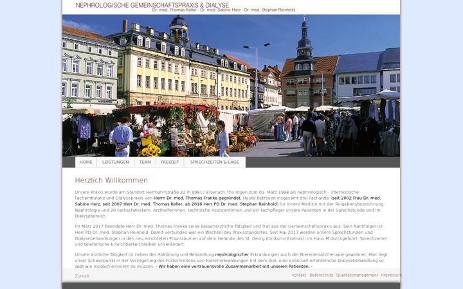463x289 pixels.
Task: Click bold text 'nephrologischer' in third paragraph
Action: (x=232, y=254)
